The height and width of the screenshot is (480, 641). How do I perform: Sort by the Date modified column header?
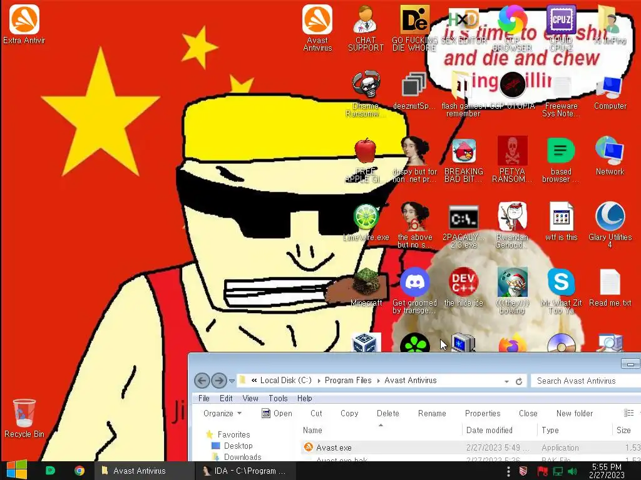tap(500, 430)
